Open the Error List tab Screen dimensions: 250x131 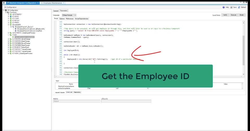click(69, 92)
